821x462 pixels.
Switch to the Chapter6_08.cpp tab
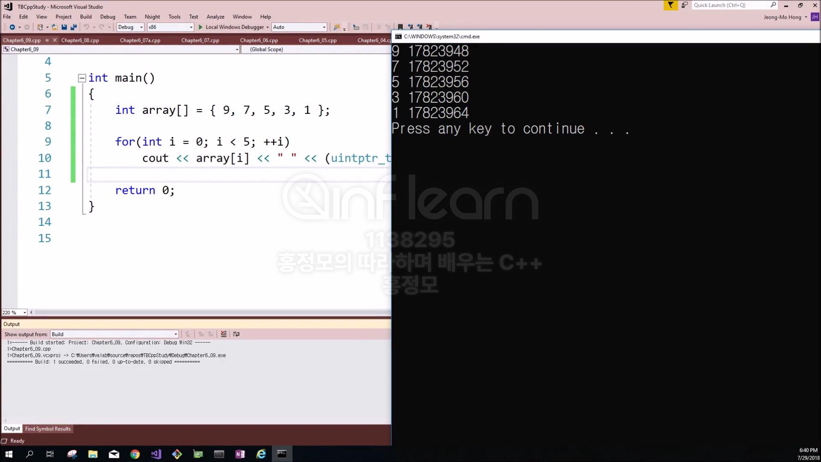80,40
